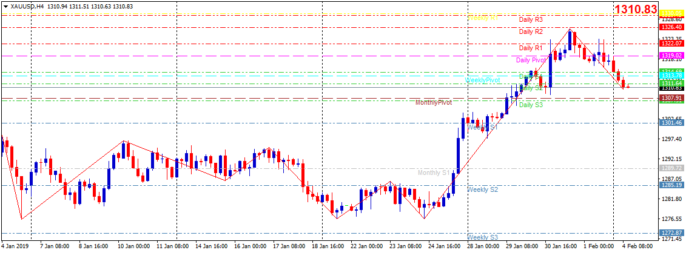
Task: Select the MonthlyPivot label on chart
Action: click(433, 103)
